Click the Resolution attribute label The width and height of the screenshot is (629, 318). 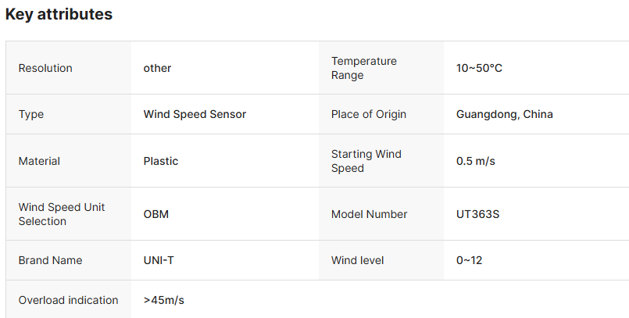pyautogui.click(x=45, y=68)
